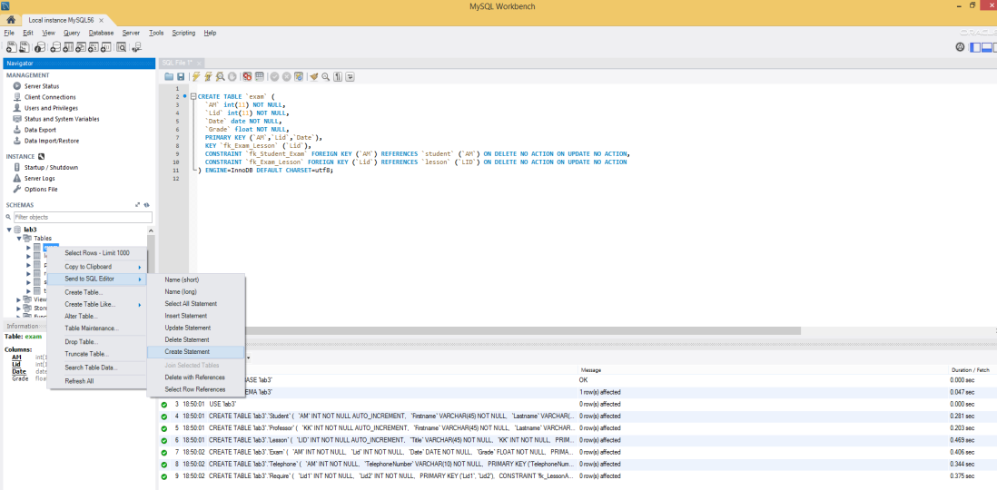Open the File menu
This screenshot has width=997, height=490.
point(9,33)
